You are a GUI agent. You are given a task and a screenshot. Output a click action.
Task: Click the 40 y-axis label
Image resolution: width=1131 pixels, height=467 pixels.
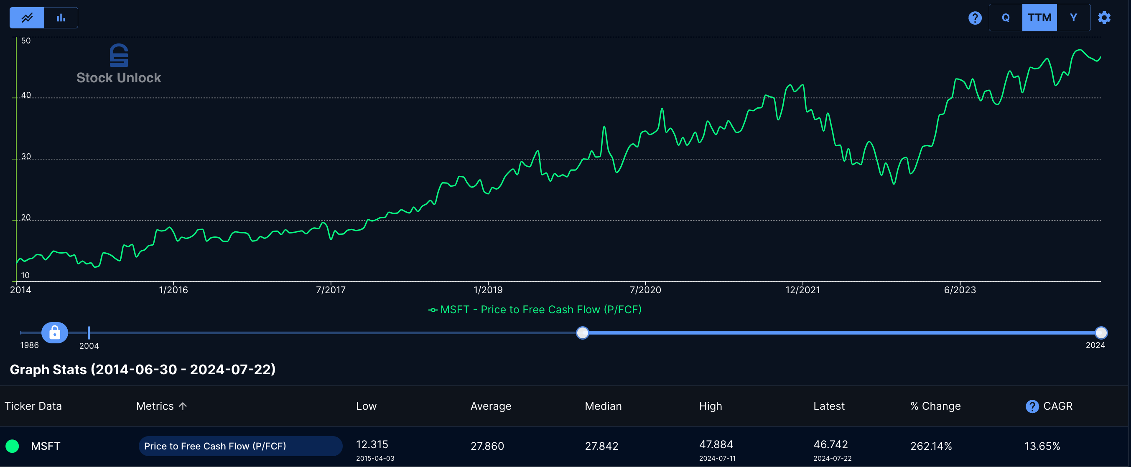(x=26, y=95)
